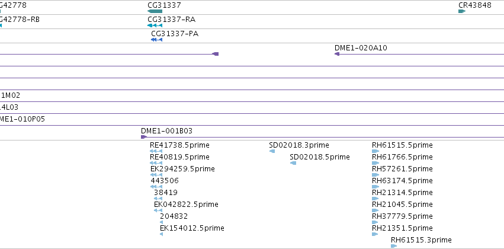
Task: Select the CG31337-PA protein glyph
Action: pyautogui.click(x=156, y=40)
